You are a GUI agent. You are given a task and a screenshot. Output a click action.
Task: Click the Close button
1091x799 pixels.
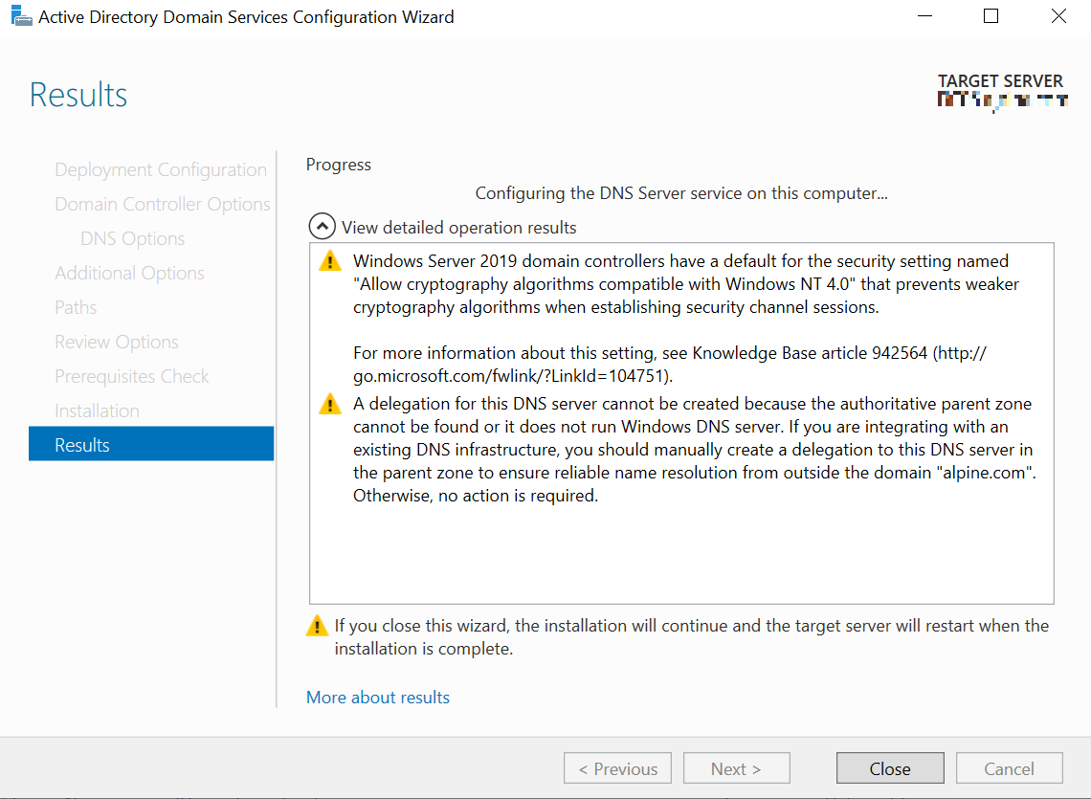coord(890,768)
